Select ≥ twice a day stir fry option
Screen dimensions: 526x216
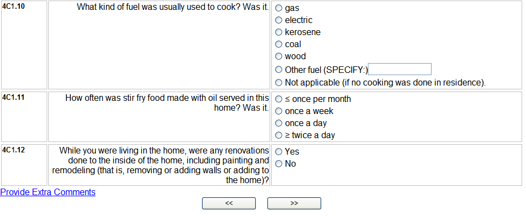(278, 135)
